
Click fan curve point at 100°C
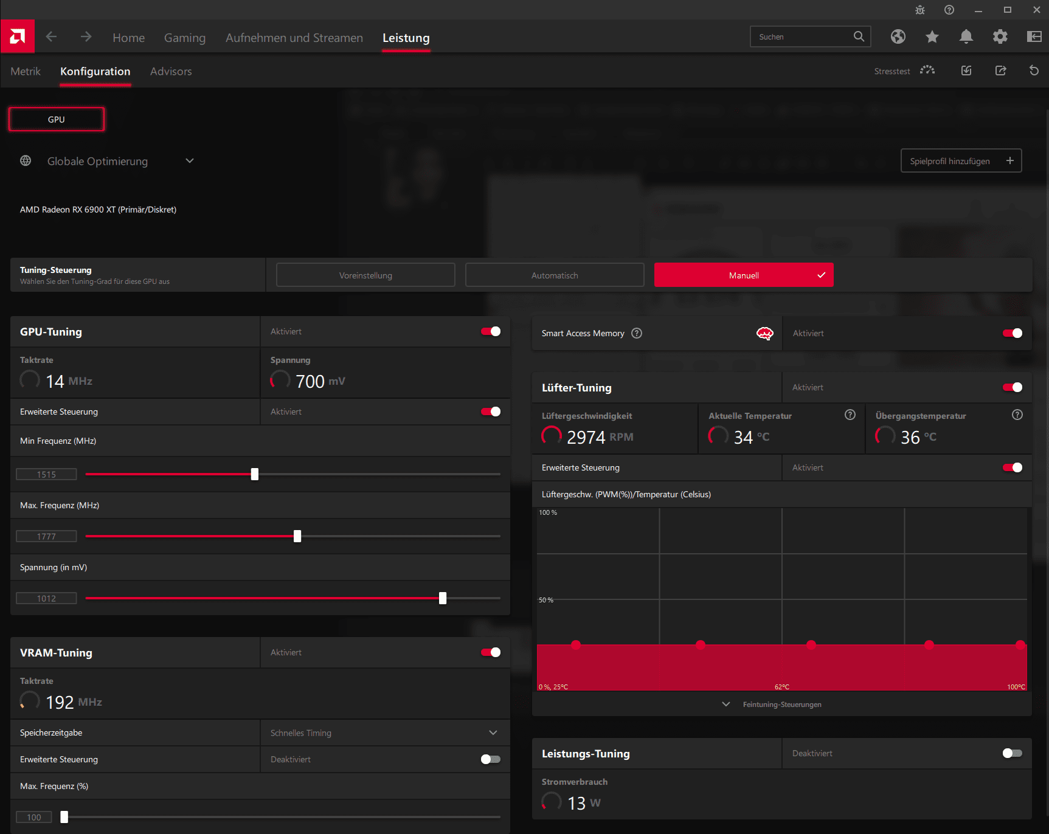pyautogui.click(x=1020, y=644)
